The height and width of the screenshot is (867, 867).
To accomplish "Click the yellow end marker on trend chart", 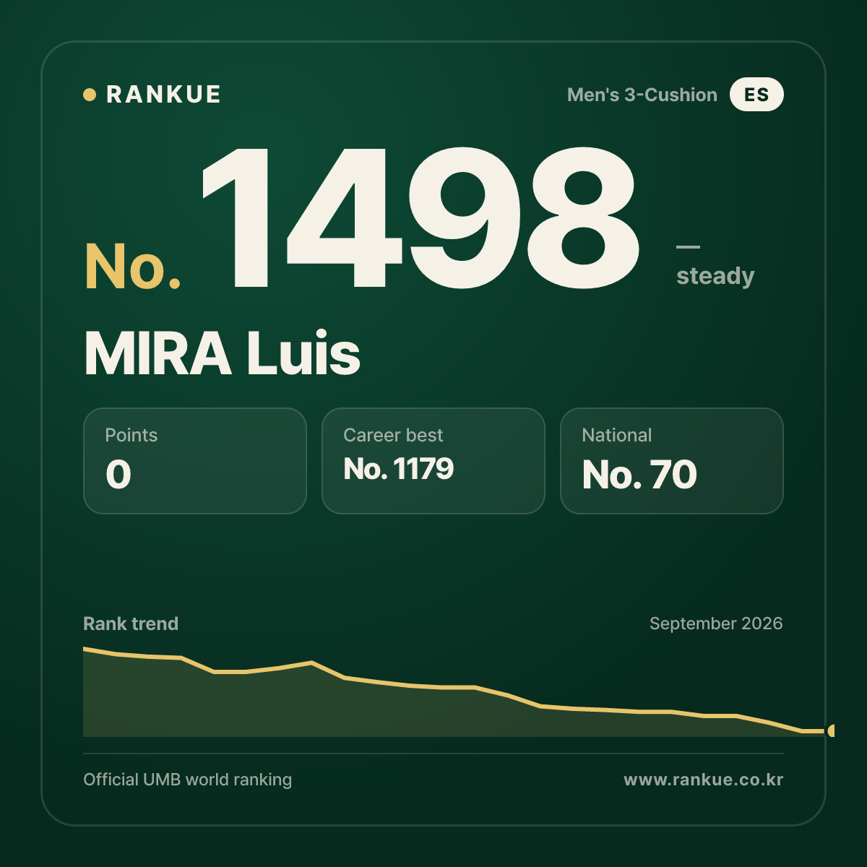I will (x=831, y=730).
